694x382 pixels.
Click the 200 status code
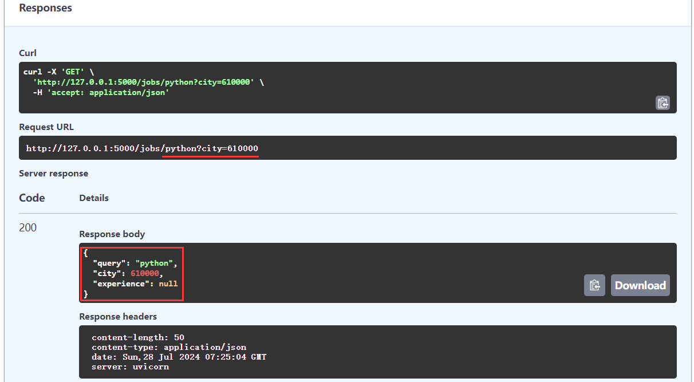27,227
